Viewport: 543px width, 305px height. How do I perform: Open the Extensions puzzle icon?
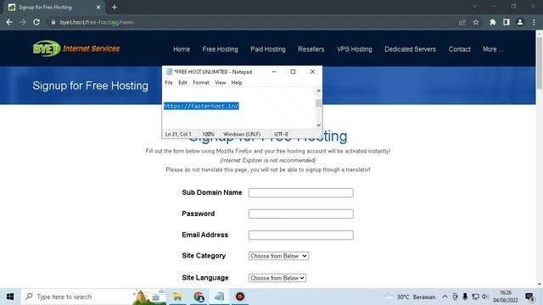pyautogui.click(x=492, y=22)
